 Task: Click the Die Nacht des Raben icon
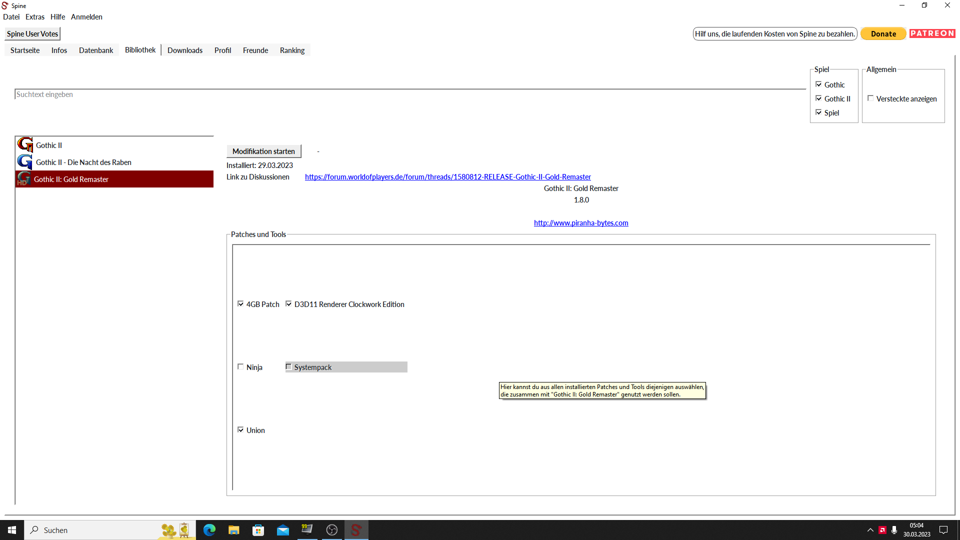(x=25, y=162)
